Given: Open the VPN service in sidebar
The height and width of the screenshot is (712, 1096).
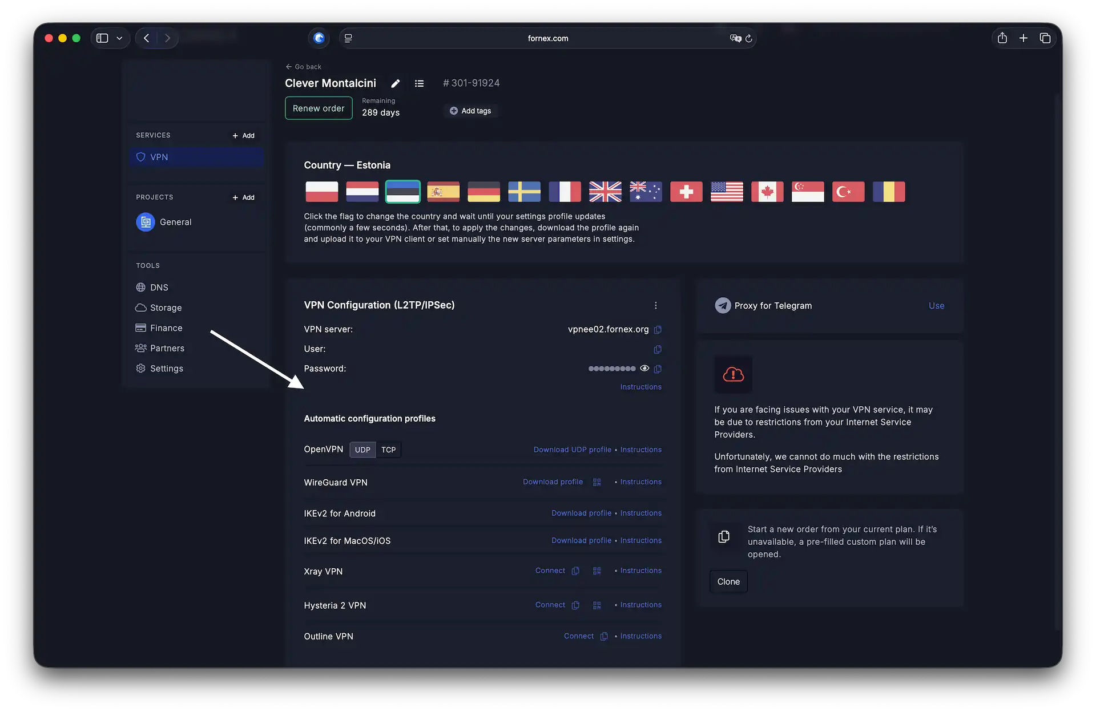Looking at the screenshot, I should click(x=197, y=157).
